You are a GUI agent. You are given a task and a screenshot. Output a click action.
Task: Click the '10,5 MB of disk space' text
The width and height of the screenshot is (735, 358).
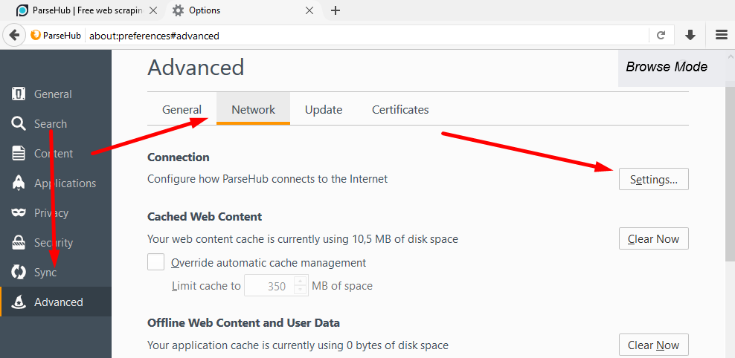pyautogui.click(x=405, y=239)
